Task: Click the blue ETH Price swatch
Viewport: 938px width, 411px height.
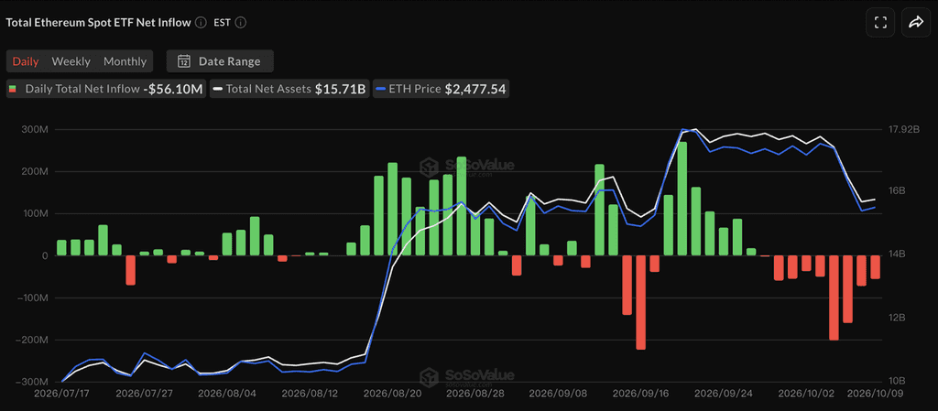Action: pos(381,89)
